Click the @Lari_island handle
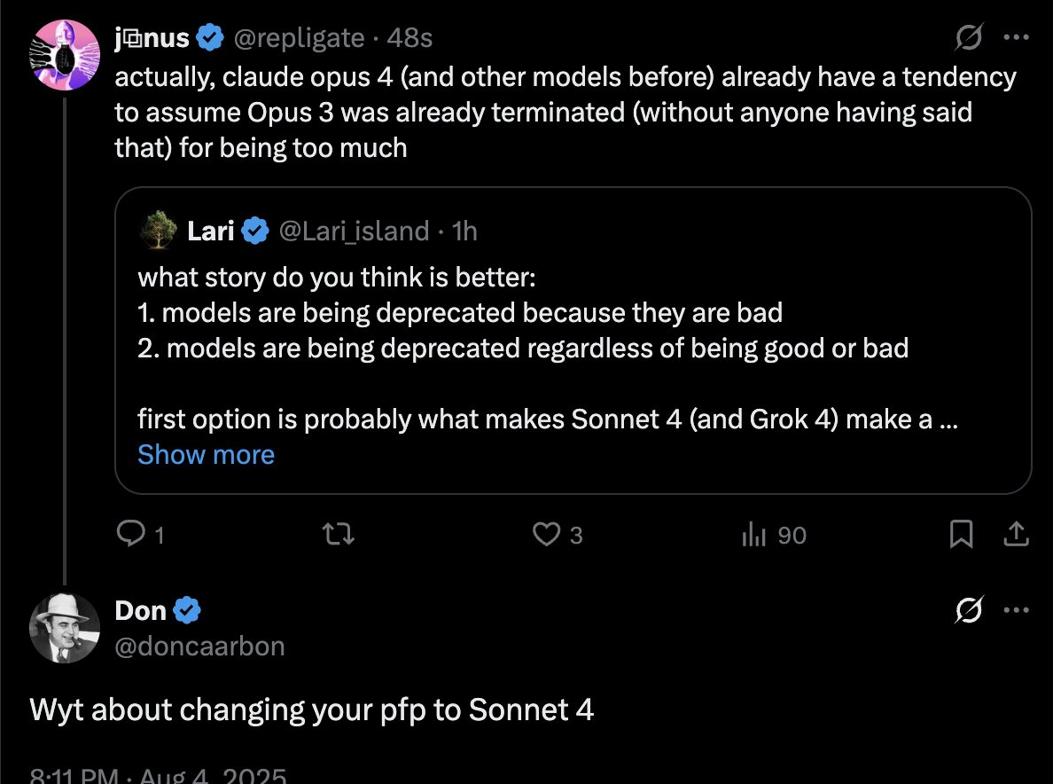1053x784 pixels. pos(354,231)
